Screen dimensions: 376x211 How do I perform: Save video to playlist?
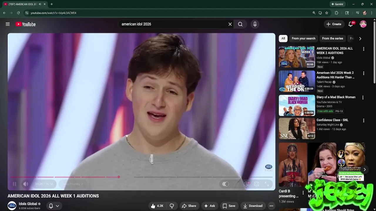coord(229,206)
